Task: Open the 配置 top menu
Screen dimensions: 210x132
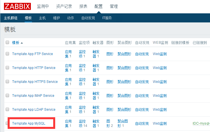Action: point(98,6)
